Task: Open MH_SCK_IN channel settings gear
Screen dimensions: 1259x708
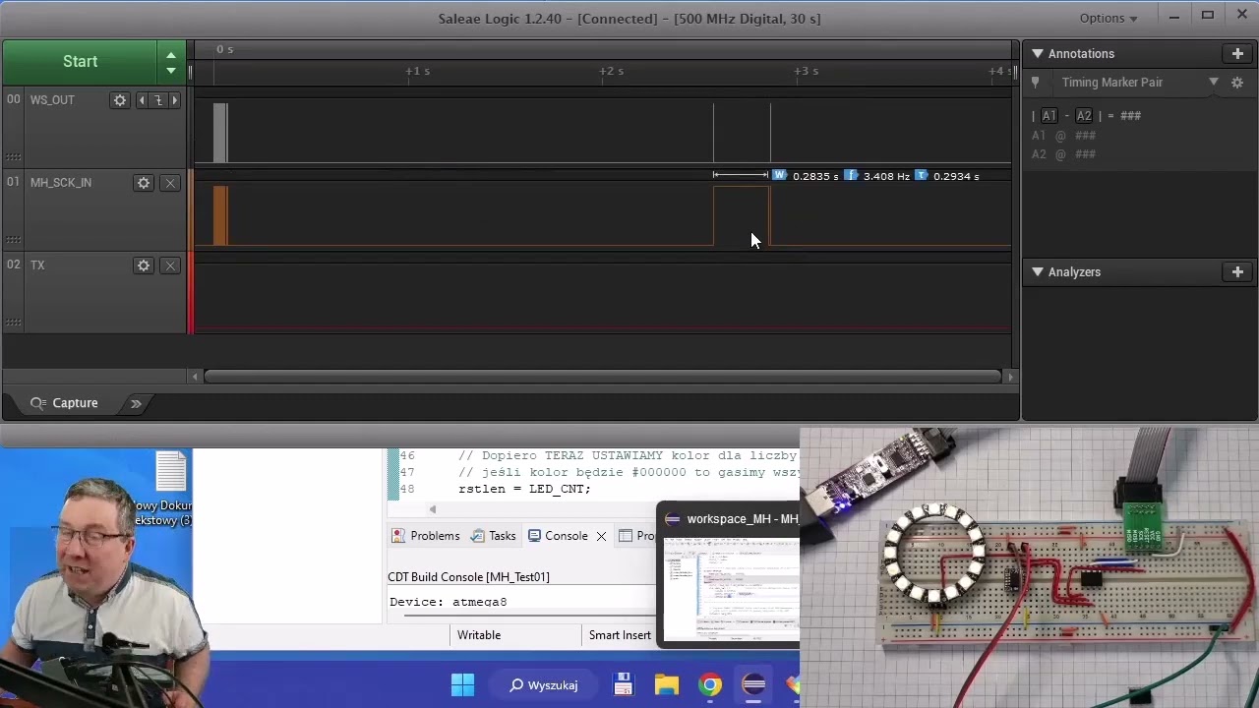Action: (144, 183)
